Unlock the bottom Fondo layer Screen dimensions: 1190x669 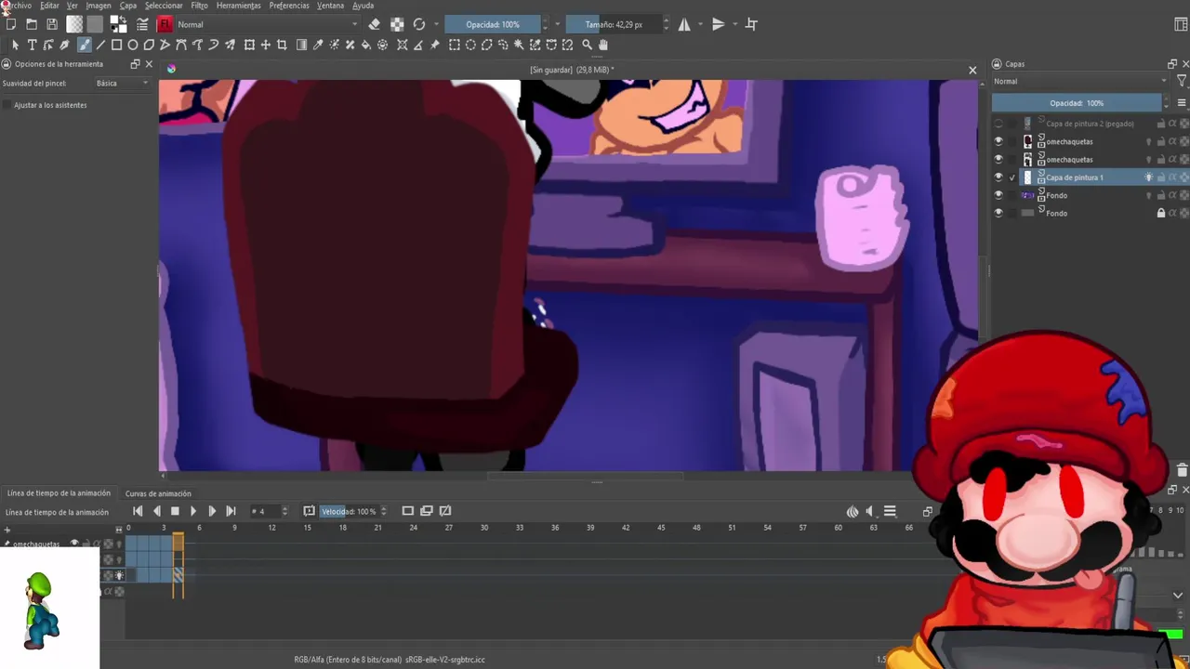[x=1160, y=213]
